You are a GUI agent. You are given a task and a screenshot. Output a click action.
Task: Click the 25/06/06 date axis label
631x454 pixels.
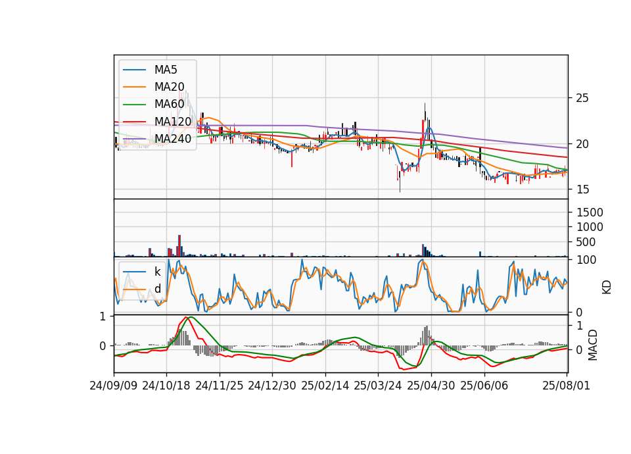pos(484,386)
